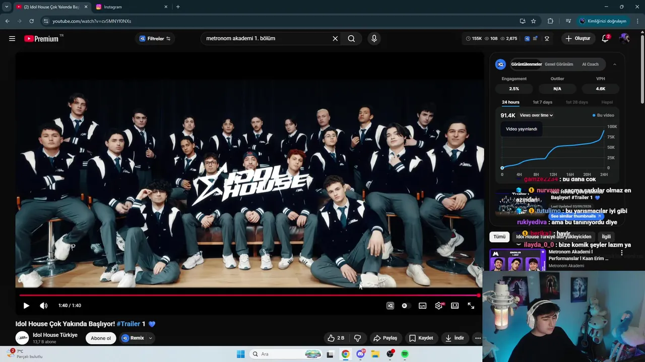Select the Idol House YouTube tab
Image resolution: width=645 pixels, height=362 pixels.
(x=51, y=7)
